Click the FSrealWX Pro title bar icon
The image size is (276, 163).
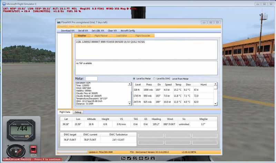click(x=59, y=22)
